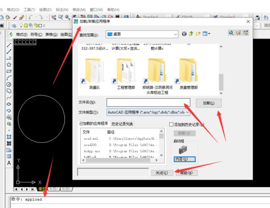The width and height of the screenshot is (270, 208).
Task: Select the Table tool
Action: click(x=9, y=156)
